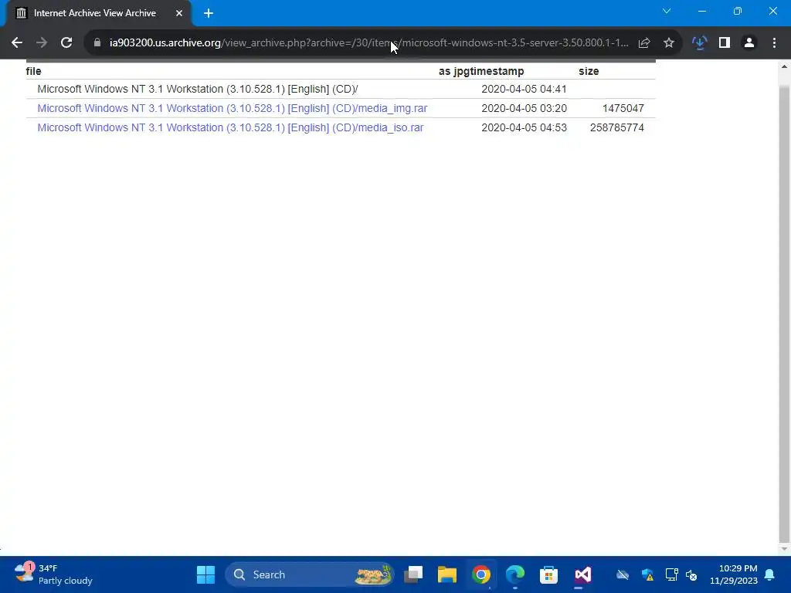Viewport: 791px width, 593px height.
Task: Open Microsoft Edge from the taskbar
Action: (515, 574)
